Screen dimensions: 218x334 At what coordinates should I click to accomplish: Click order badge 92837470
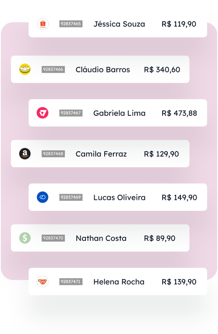53,238
